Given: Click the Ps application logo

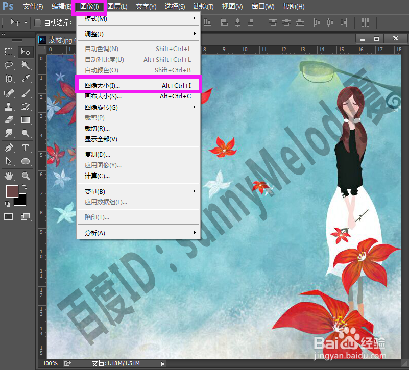Looking at the screenshot, I should coord(8,6).
